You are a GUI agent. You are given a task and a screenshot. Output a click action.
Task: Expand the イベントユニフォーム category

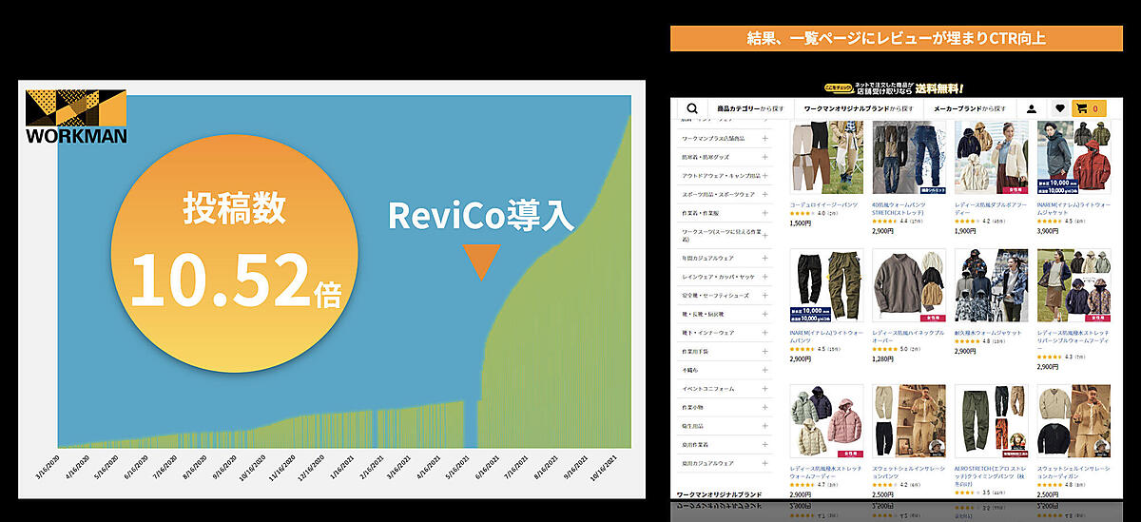(x=764, y=388)
